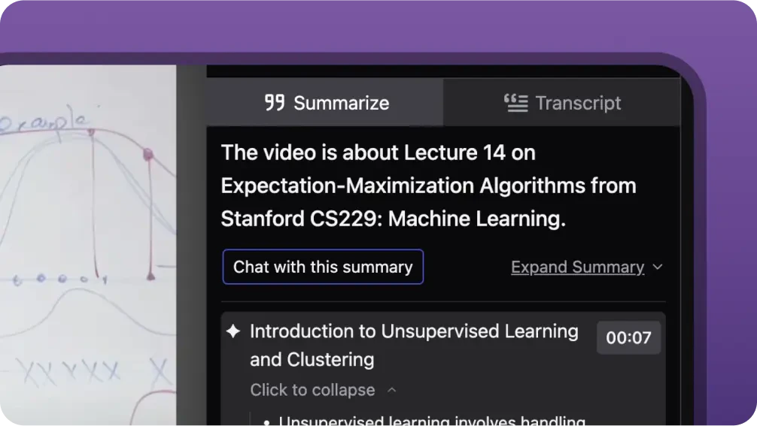Click the transcript lines icon
757x426 pixels.
pos(515,103)
